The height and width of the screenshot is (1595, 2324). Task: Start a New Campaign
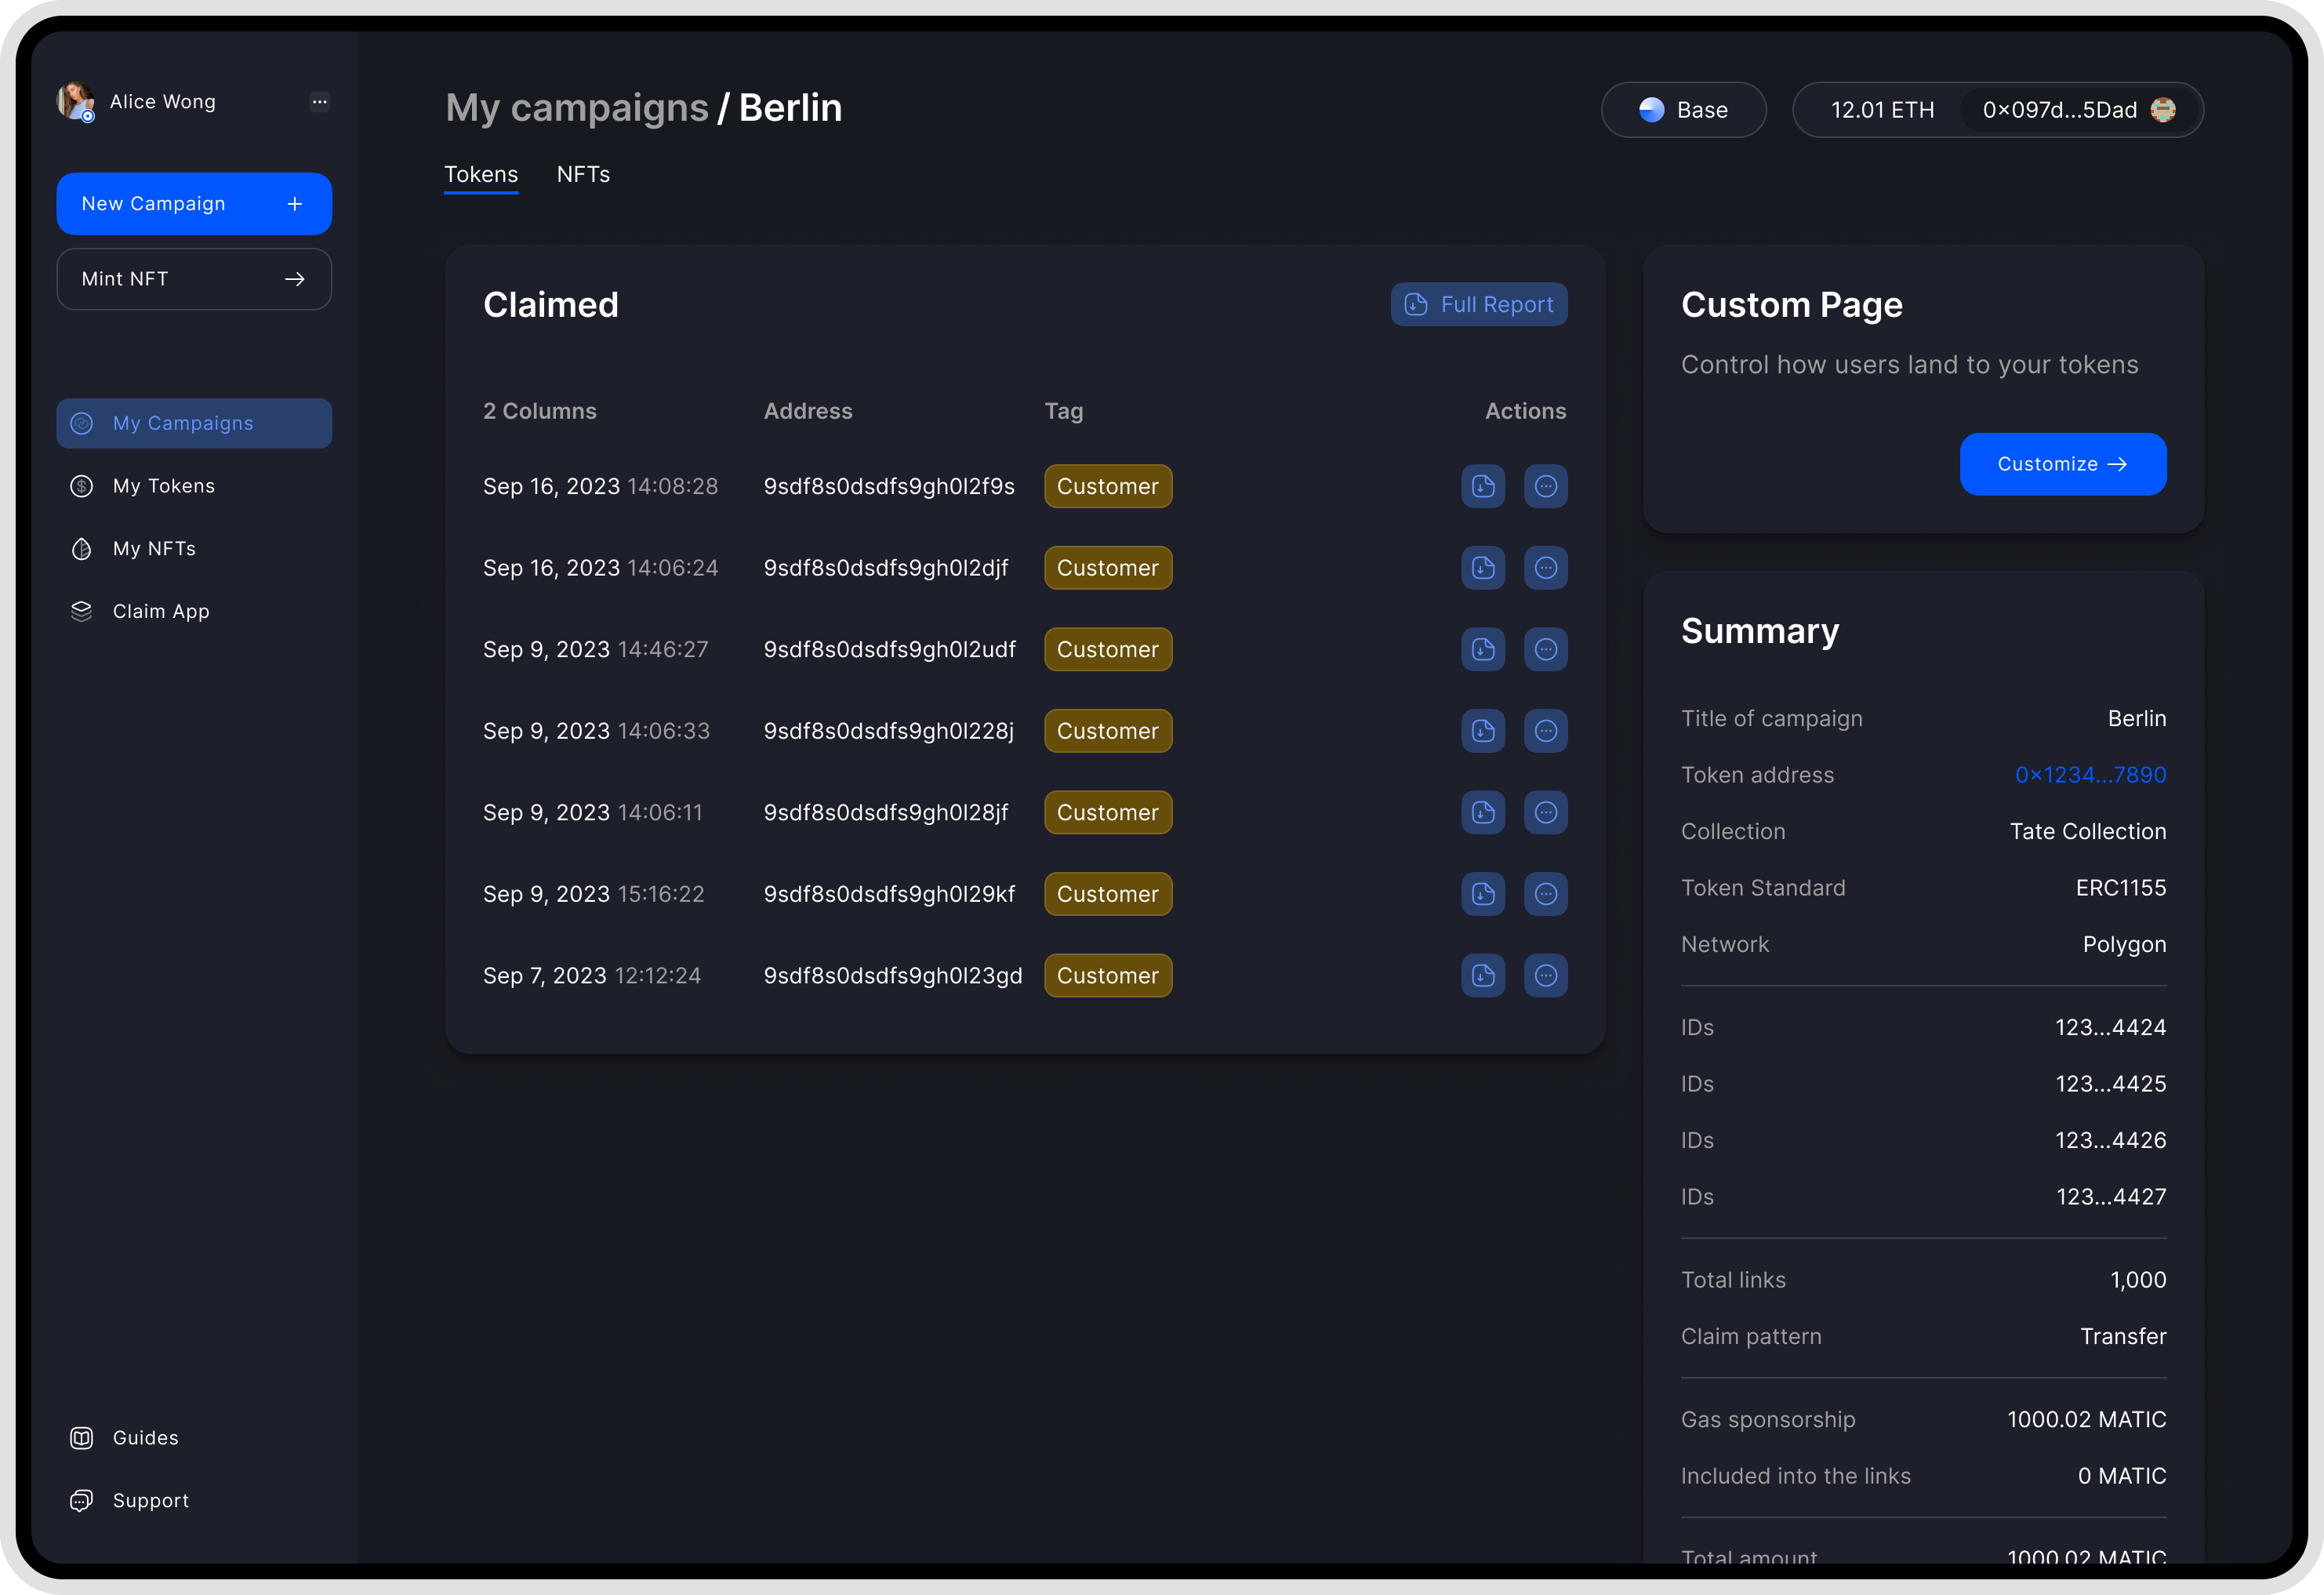coord(194,204)
